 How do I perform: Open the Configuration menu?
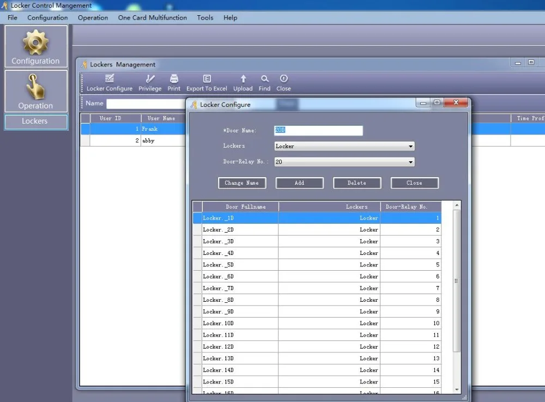47,18
